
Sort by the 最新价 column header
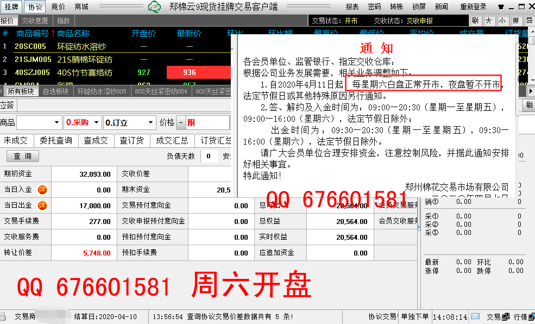189,34
